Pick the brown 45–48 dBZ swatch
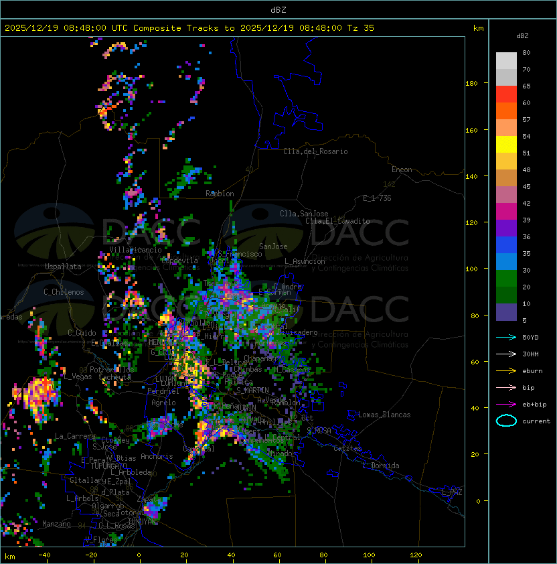The height and width of the screenshot is (564, 557). (x=506, y=178)
